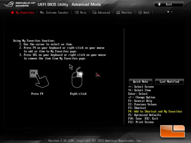Screen dimensions: 191x143
Task: Click 'F3: Shortcut' hint
Action: (x=137, y=108)
